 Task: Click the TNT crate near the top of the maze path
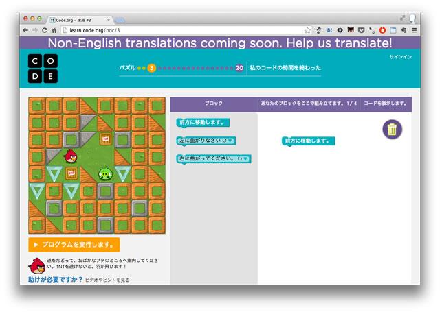(x=105, y=139)
